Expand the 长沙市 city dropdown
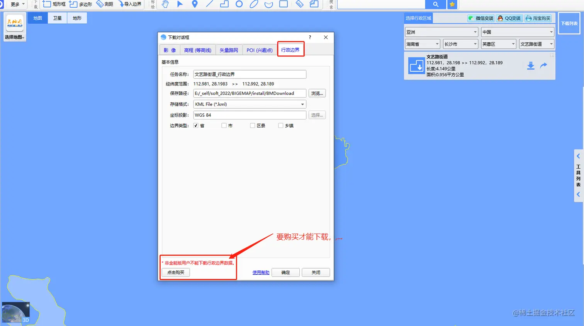This screenshot has width=584, height=326. coord(460,44)
